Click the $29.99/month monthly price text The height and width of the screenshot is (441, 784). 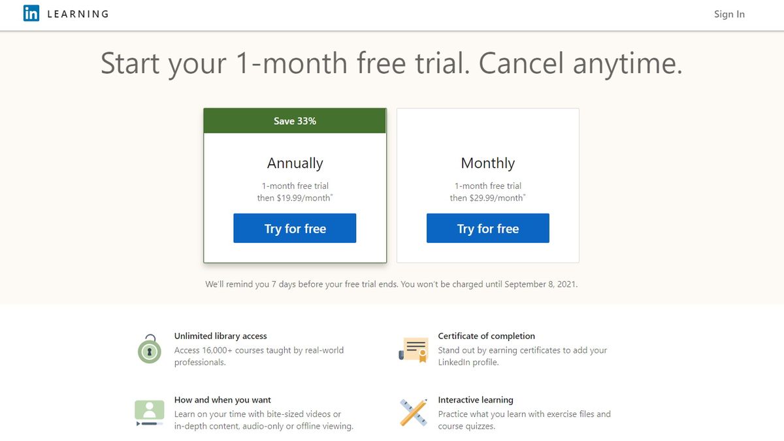point(488,198)
